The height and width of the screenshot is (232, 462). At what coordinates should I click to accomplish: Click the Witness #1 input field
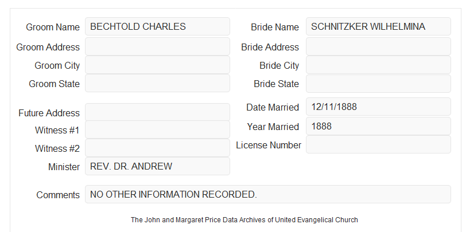pyautogui.click(x=157, y=129)
